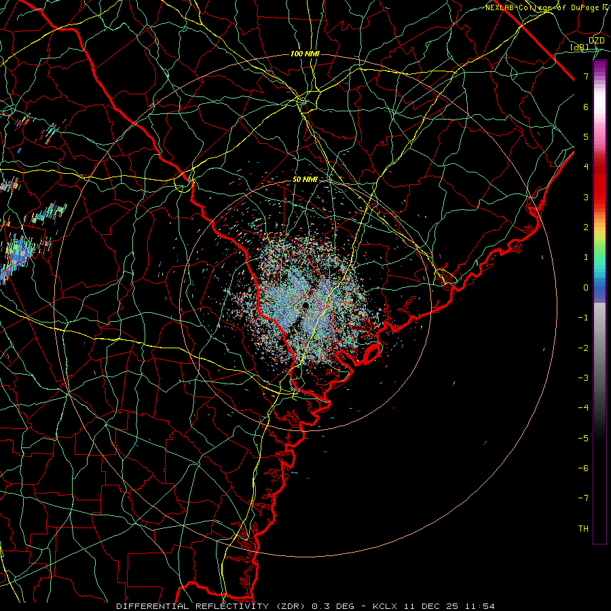Click the -7 scale label
Image resolution: width=611 pixels, height=611 pixels.
point(583,498)
